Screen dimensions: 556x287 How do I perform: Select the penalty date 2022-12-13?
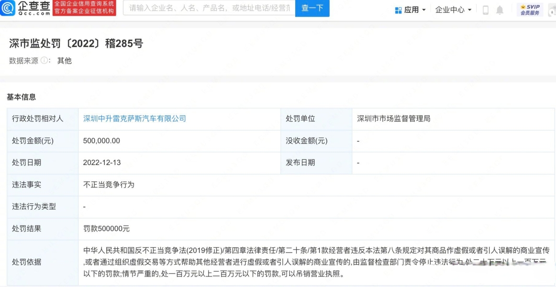[102, 163]
